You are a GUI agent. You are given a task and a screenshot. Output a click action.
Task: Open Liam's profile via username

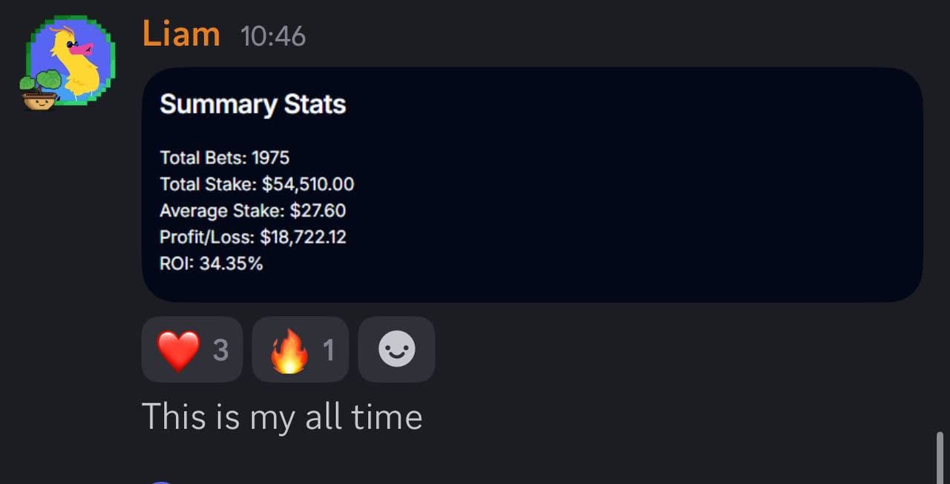(x=181, y=34)
